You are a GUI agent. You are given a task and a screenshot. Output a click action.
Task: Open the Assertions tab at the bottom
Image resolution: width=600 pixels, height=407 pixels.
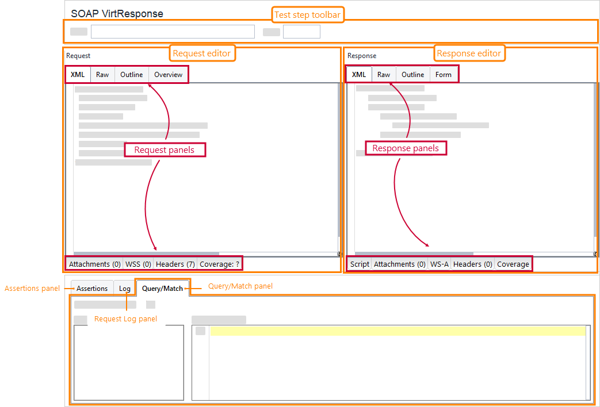tap(91, 288)
